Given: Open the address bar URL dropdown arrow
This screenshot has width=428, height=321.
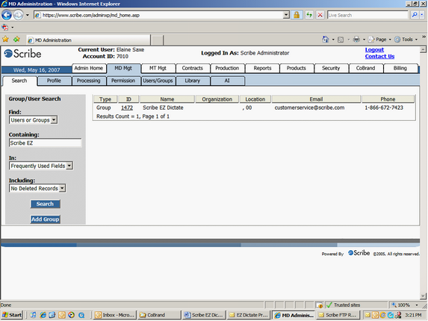Looking at the screenshot, I should click(x=286, y=15).
